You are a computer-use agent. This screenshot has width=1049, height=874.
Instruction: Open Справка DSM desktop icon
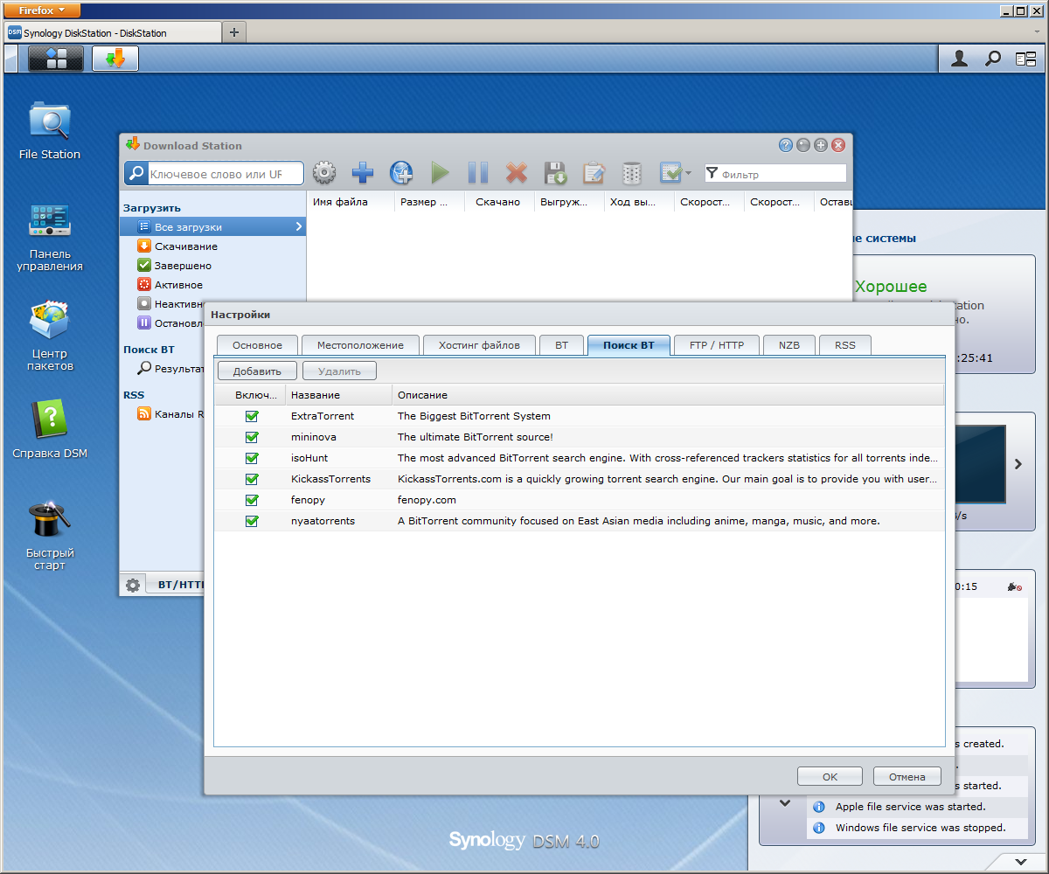[50, 429]
